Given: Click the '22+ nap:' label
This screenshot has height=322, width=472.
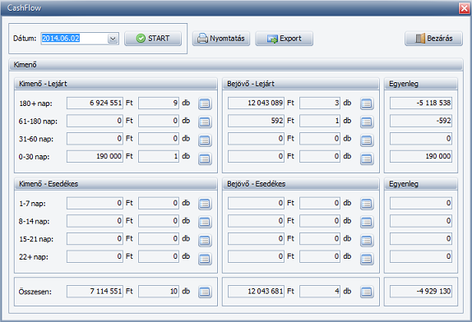Looking at the screenshot, I should tap(34, 257).
